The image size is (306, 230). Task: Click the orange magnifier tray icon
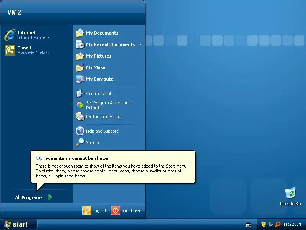278,224
